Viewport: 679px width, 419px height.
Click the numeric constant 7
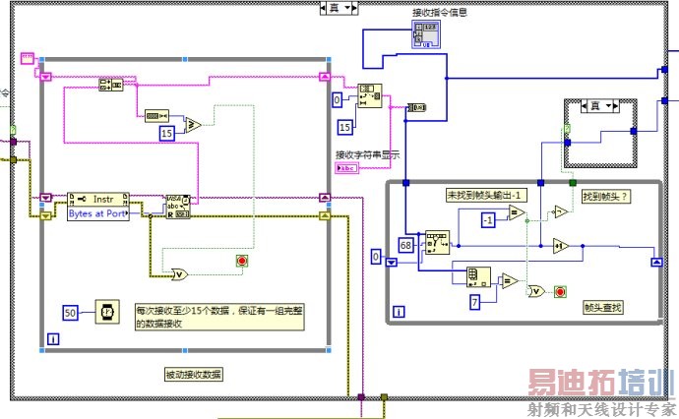[x=475, y=302]
